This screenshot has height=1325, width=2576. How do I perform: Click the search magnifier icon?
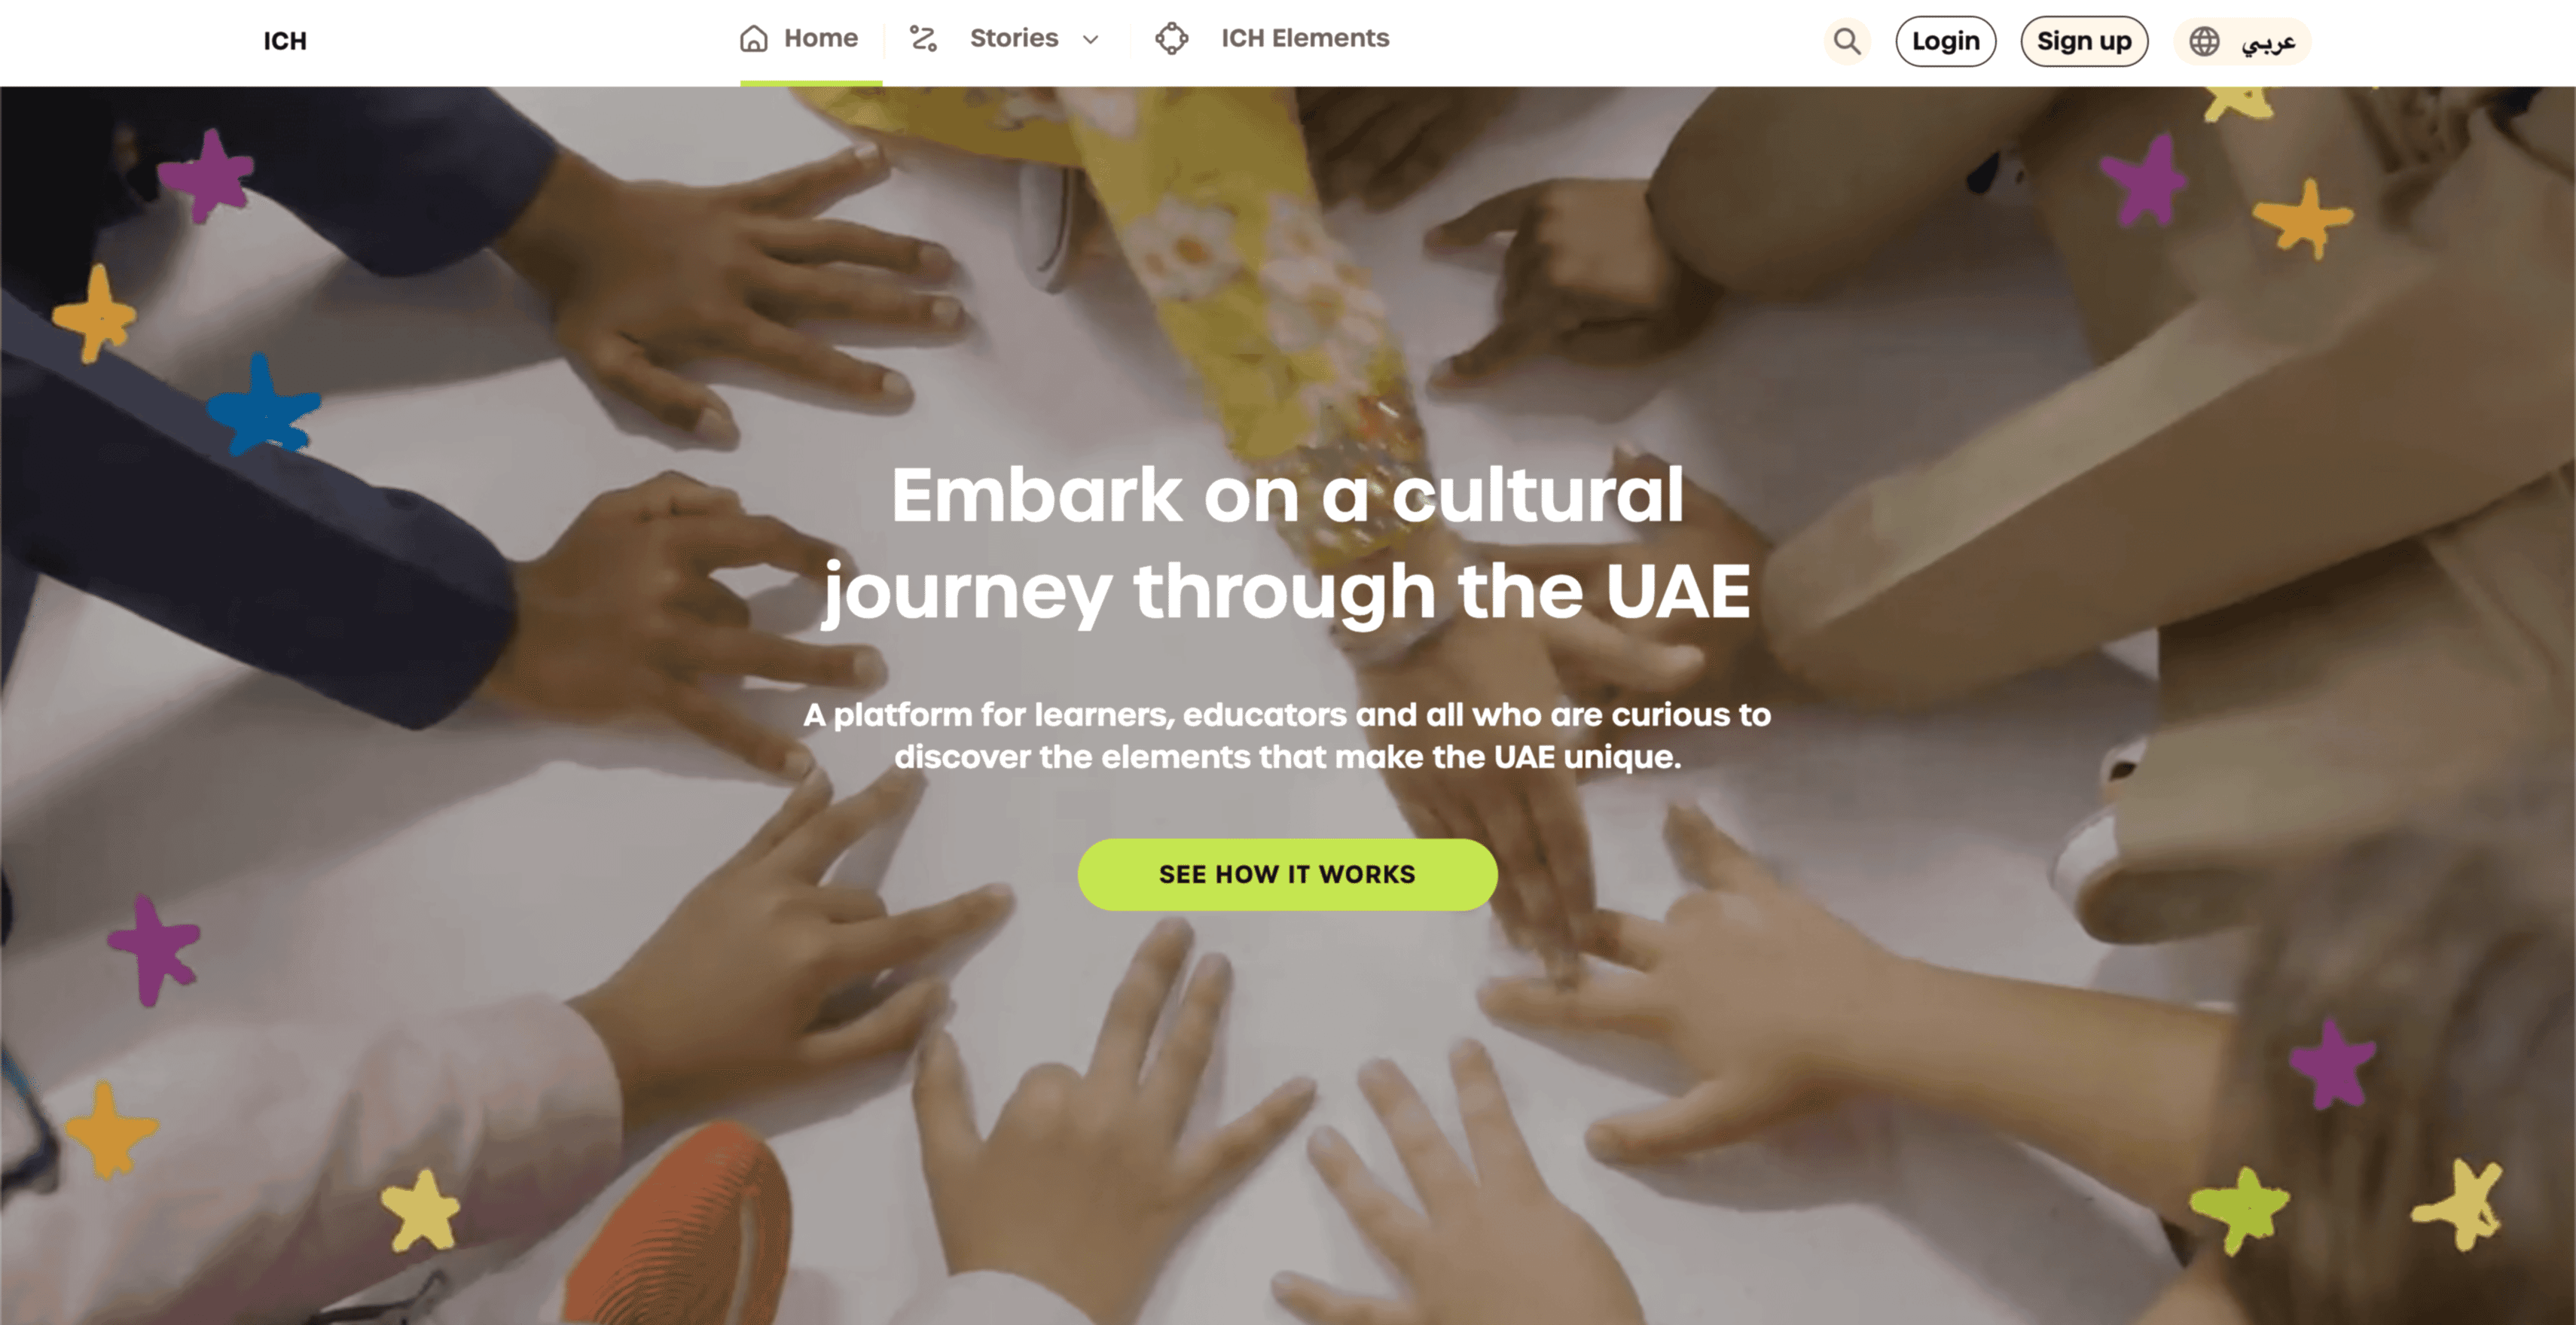[1846, 41]
